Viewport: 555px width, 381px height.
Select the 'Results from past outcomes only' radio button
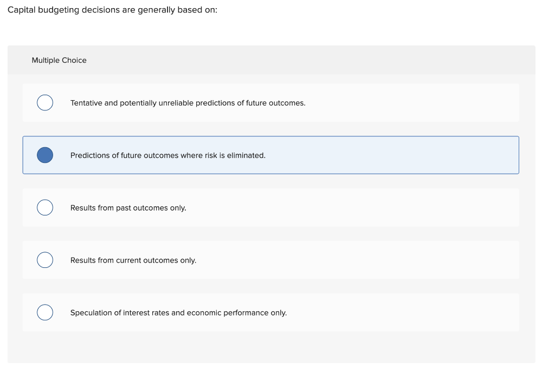coord(44,207)
